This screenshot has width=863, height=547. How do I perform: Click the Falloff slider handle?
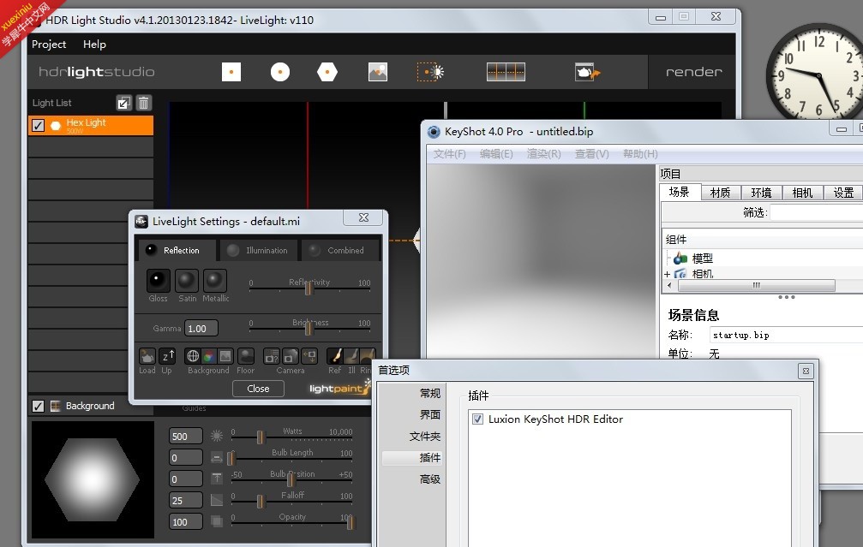coord(261,501)
